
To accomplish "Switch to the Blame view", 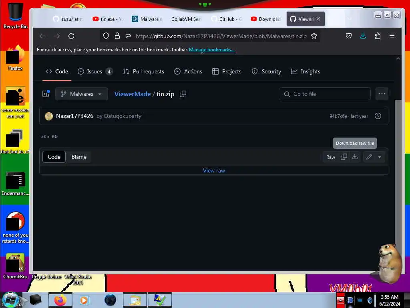I will (79, 157).
